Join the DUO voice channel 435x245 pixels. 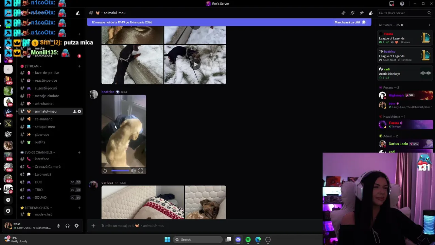click(50, 182)
